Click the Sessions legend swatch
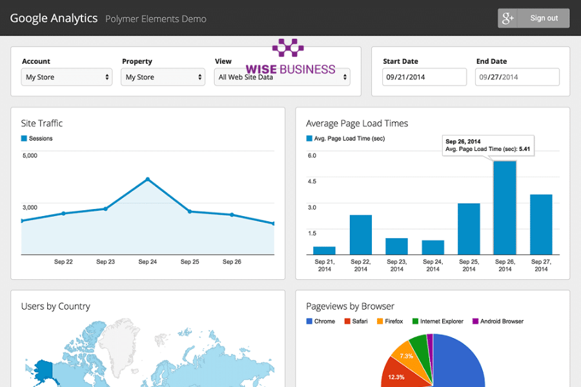Image resolution: width=581 pixels, height=387 pixels. 24,139
